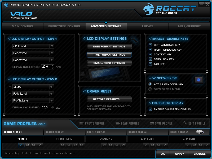Decrease Row 1 display cycle speed
This screenshot has height=159, width=212.
point(52,68)
